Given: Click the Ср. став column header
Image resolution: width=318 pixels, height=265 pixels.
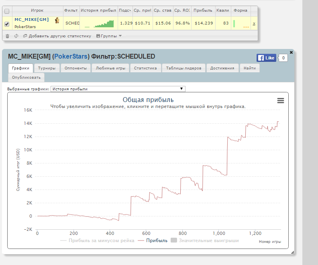Looking at the screenshot, I should point(163,10).
